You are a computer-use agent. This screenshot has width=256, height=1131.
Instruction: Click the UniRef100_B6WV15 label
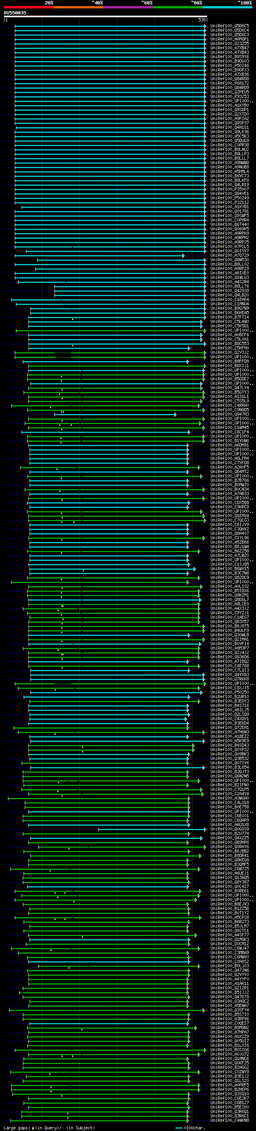(230, 569)
